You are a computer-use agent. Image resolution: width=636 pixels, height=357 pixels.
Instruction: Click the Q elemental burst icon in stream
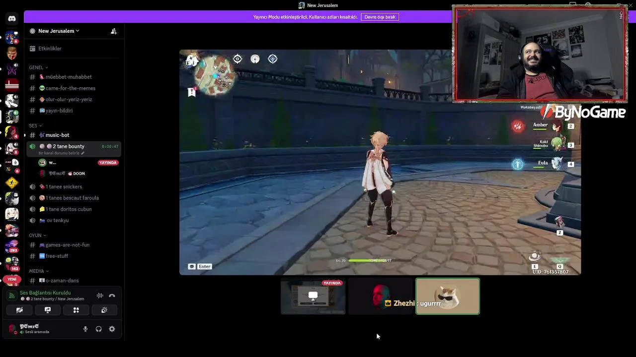[560, 260]
